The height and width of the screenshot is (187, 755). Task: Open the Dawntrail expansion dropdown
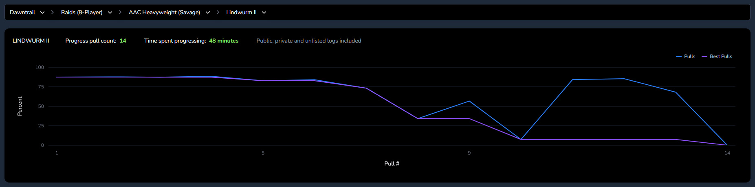(x=27, y=13)
